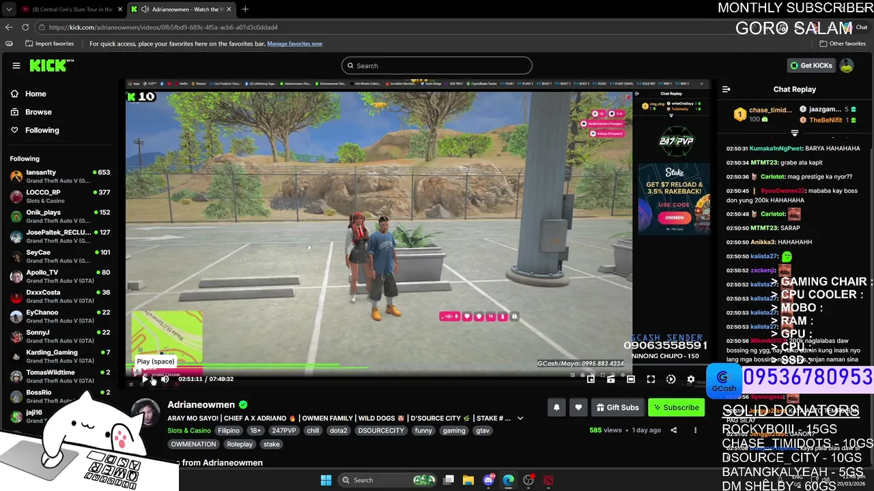Open Iansan1ty's channel in Following list

pyautogui.click(x=60, y=177)
